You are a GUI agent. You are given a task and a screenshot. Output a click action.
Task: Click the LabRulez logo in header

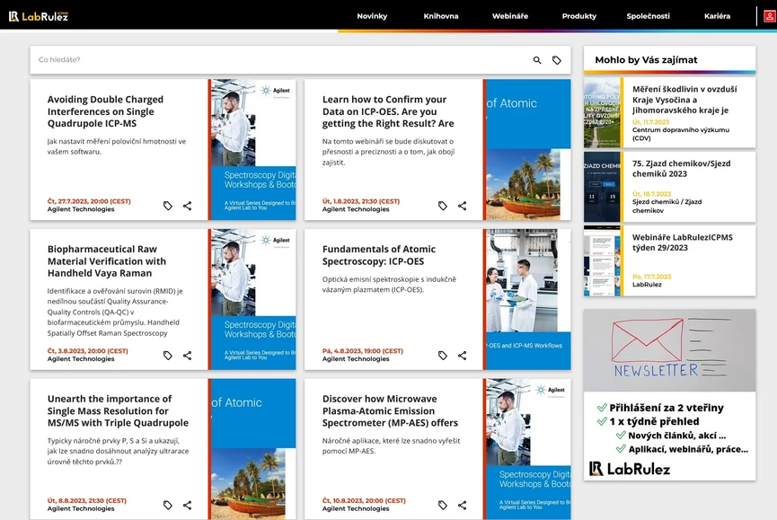tap(38, 16)
